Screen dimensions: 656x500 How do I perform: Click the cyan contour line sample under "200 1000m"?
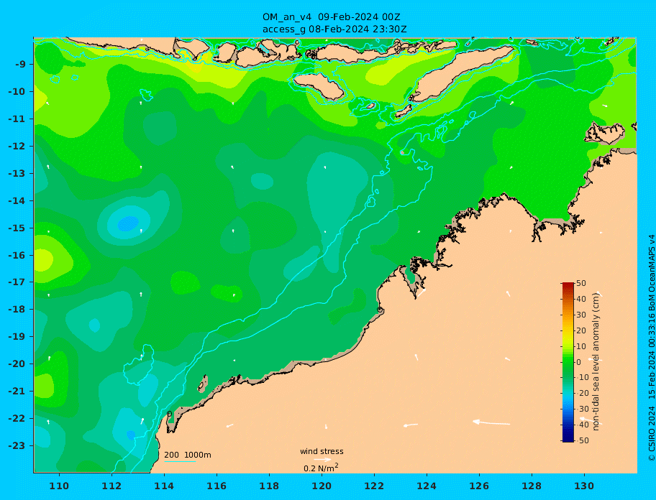pyautogui.click(x=180, y=461)
